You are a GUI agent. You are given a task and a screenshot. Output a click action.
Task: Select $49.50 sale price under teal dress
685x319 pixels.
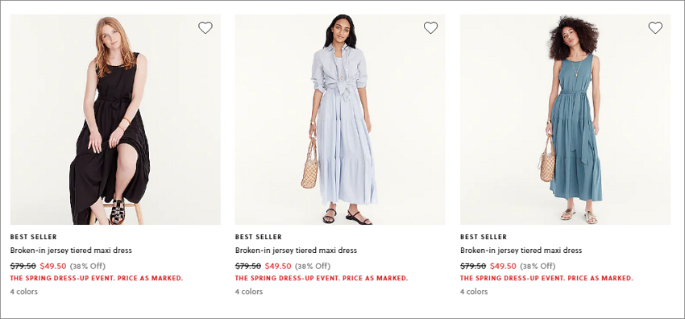pos(503,266)
